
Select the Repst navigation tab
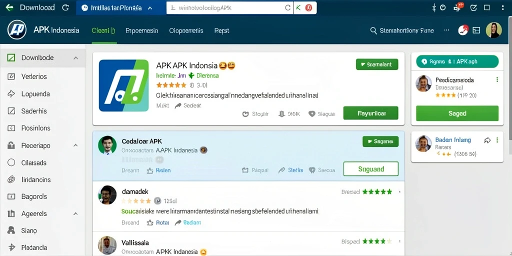click(221, 30)
